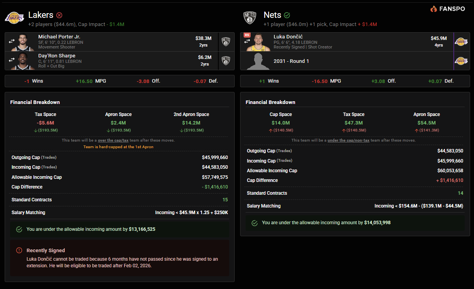
Task: Click the Lakers -3.08 Off. stat
Action: [x=149, y=81]
